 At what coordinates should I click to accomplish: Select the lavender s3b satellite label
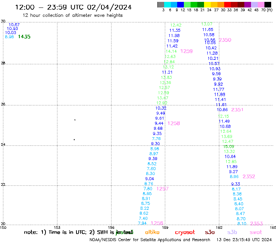[x=232, y=232]
